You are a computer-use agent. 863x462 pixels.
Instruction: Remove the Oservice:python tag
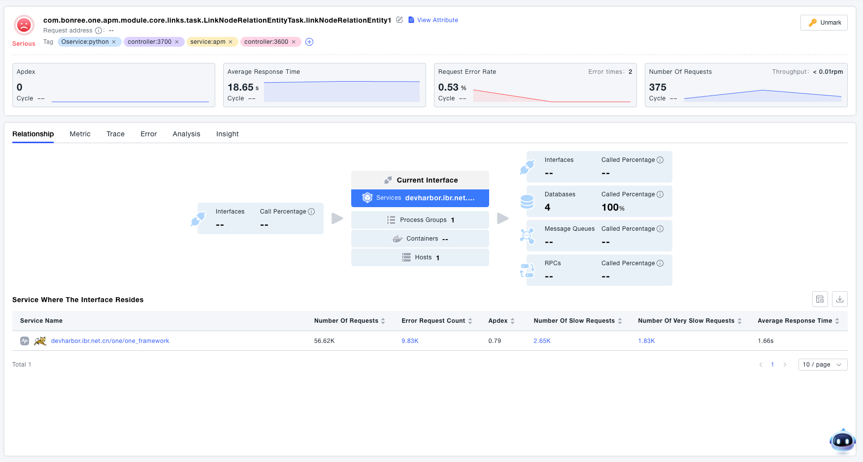point(114,42)
